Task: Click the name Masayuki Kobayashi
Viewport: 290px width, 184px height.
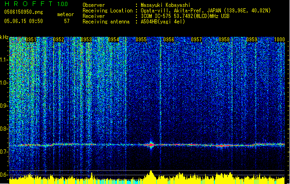Action: 166,5
